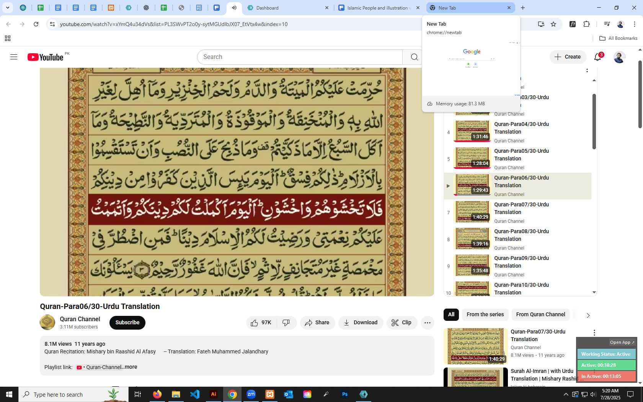View site information icon in address bar
This screenshot has height=402, width=643.
tap(52, 24)
